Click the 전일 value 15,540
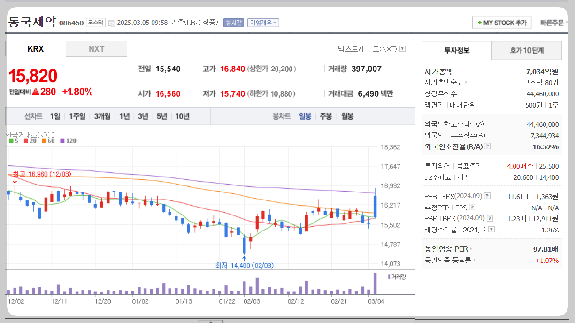 tap(168, 69)
